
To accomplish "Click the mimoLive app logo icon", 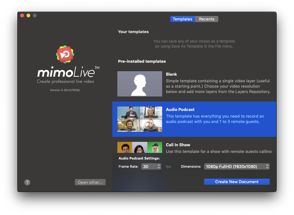I will (x=65, y=54).
